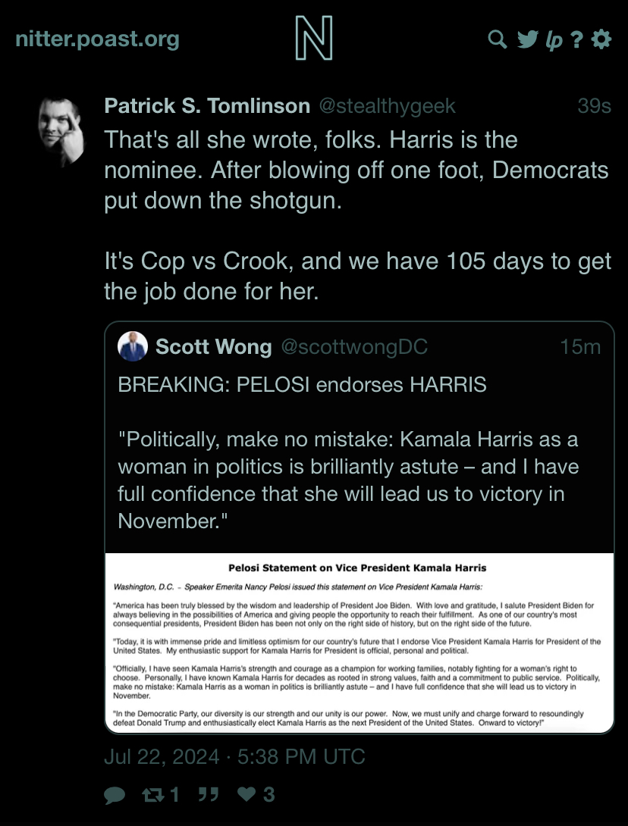Open the Liberapay donate icon
The height and width of the screenshot is (826, 628).
pyautogui.click(x=553, y=40)
